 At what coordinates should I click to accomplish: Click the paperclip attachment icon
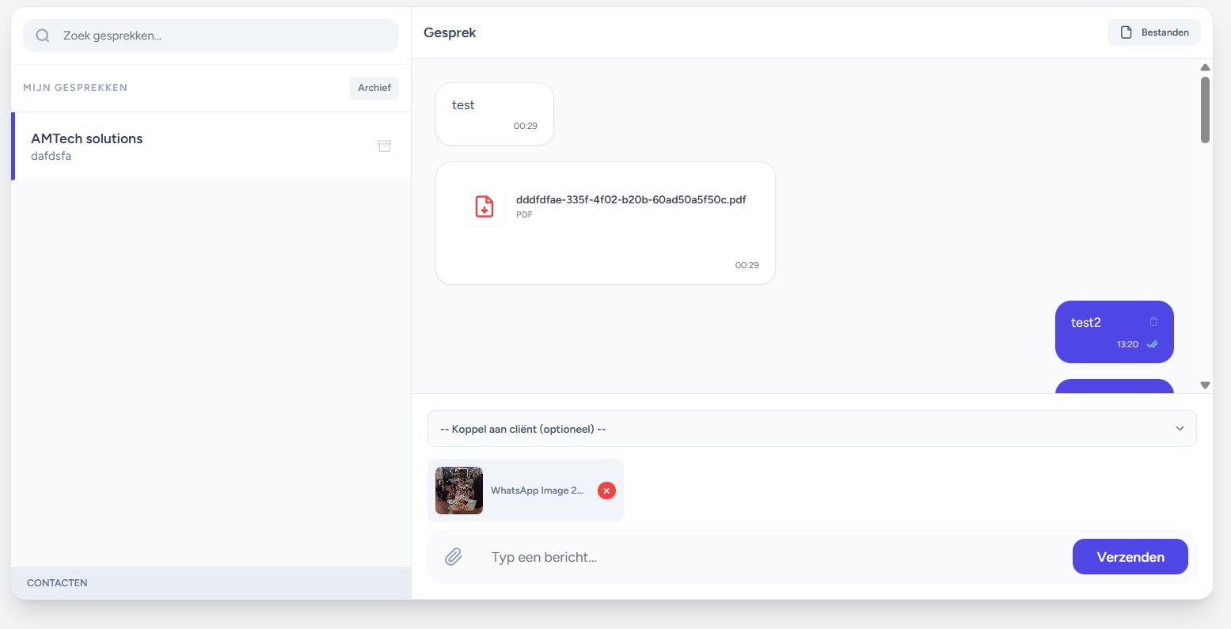[453, 556]
